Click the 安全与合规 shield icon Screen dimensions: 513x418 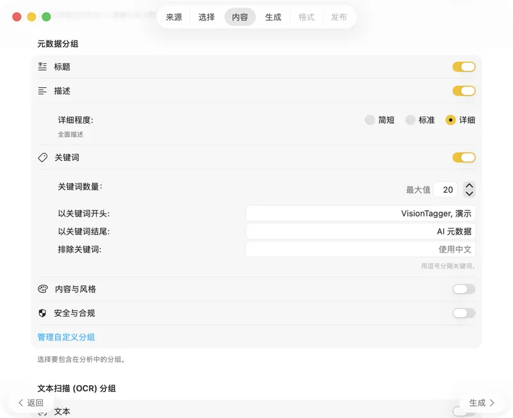tap(43, 313)
